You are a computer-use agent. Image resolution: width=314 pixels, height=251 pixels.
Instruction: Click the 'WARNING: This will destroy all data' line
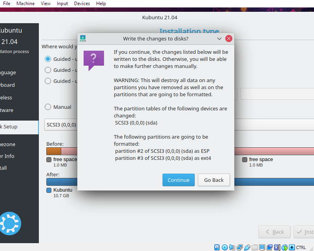(164, 80)
